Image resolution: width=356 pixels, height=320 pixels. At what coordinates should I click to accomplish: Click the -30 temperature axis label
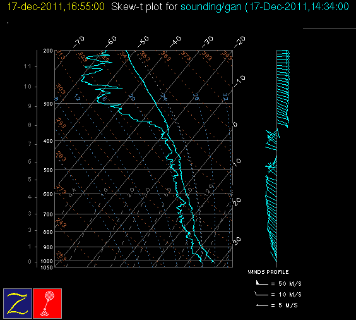pyautogui.click(x=208, y=42)
